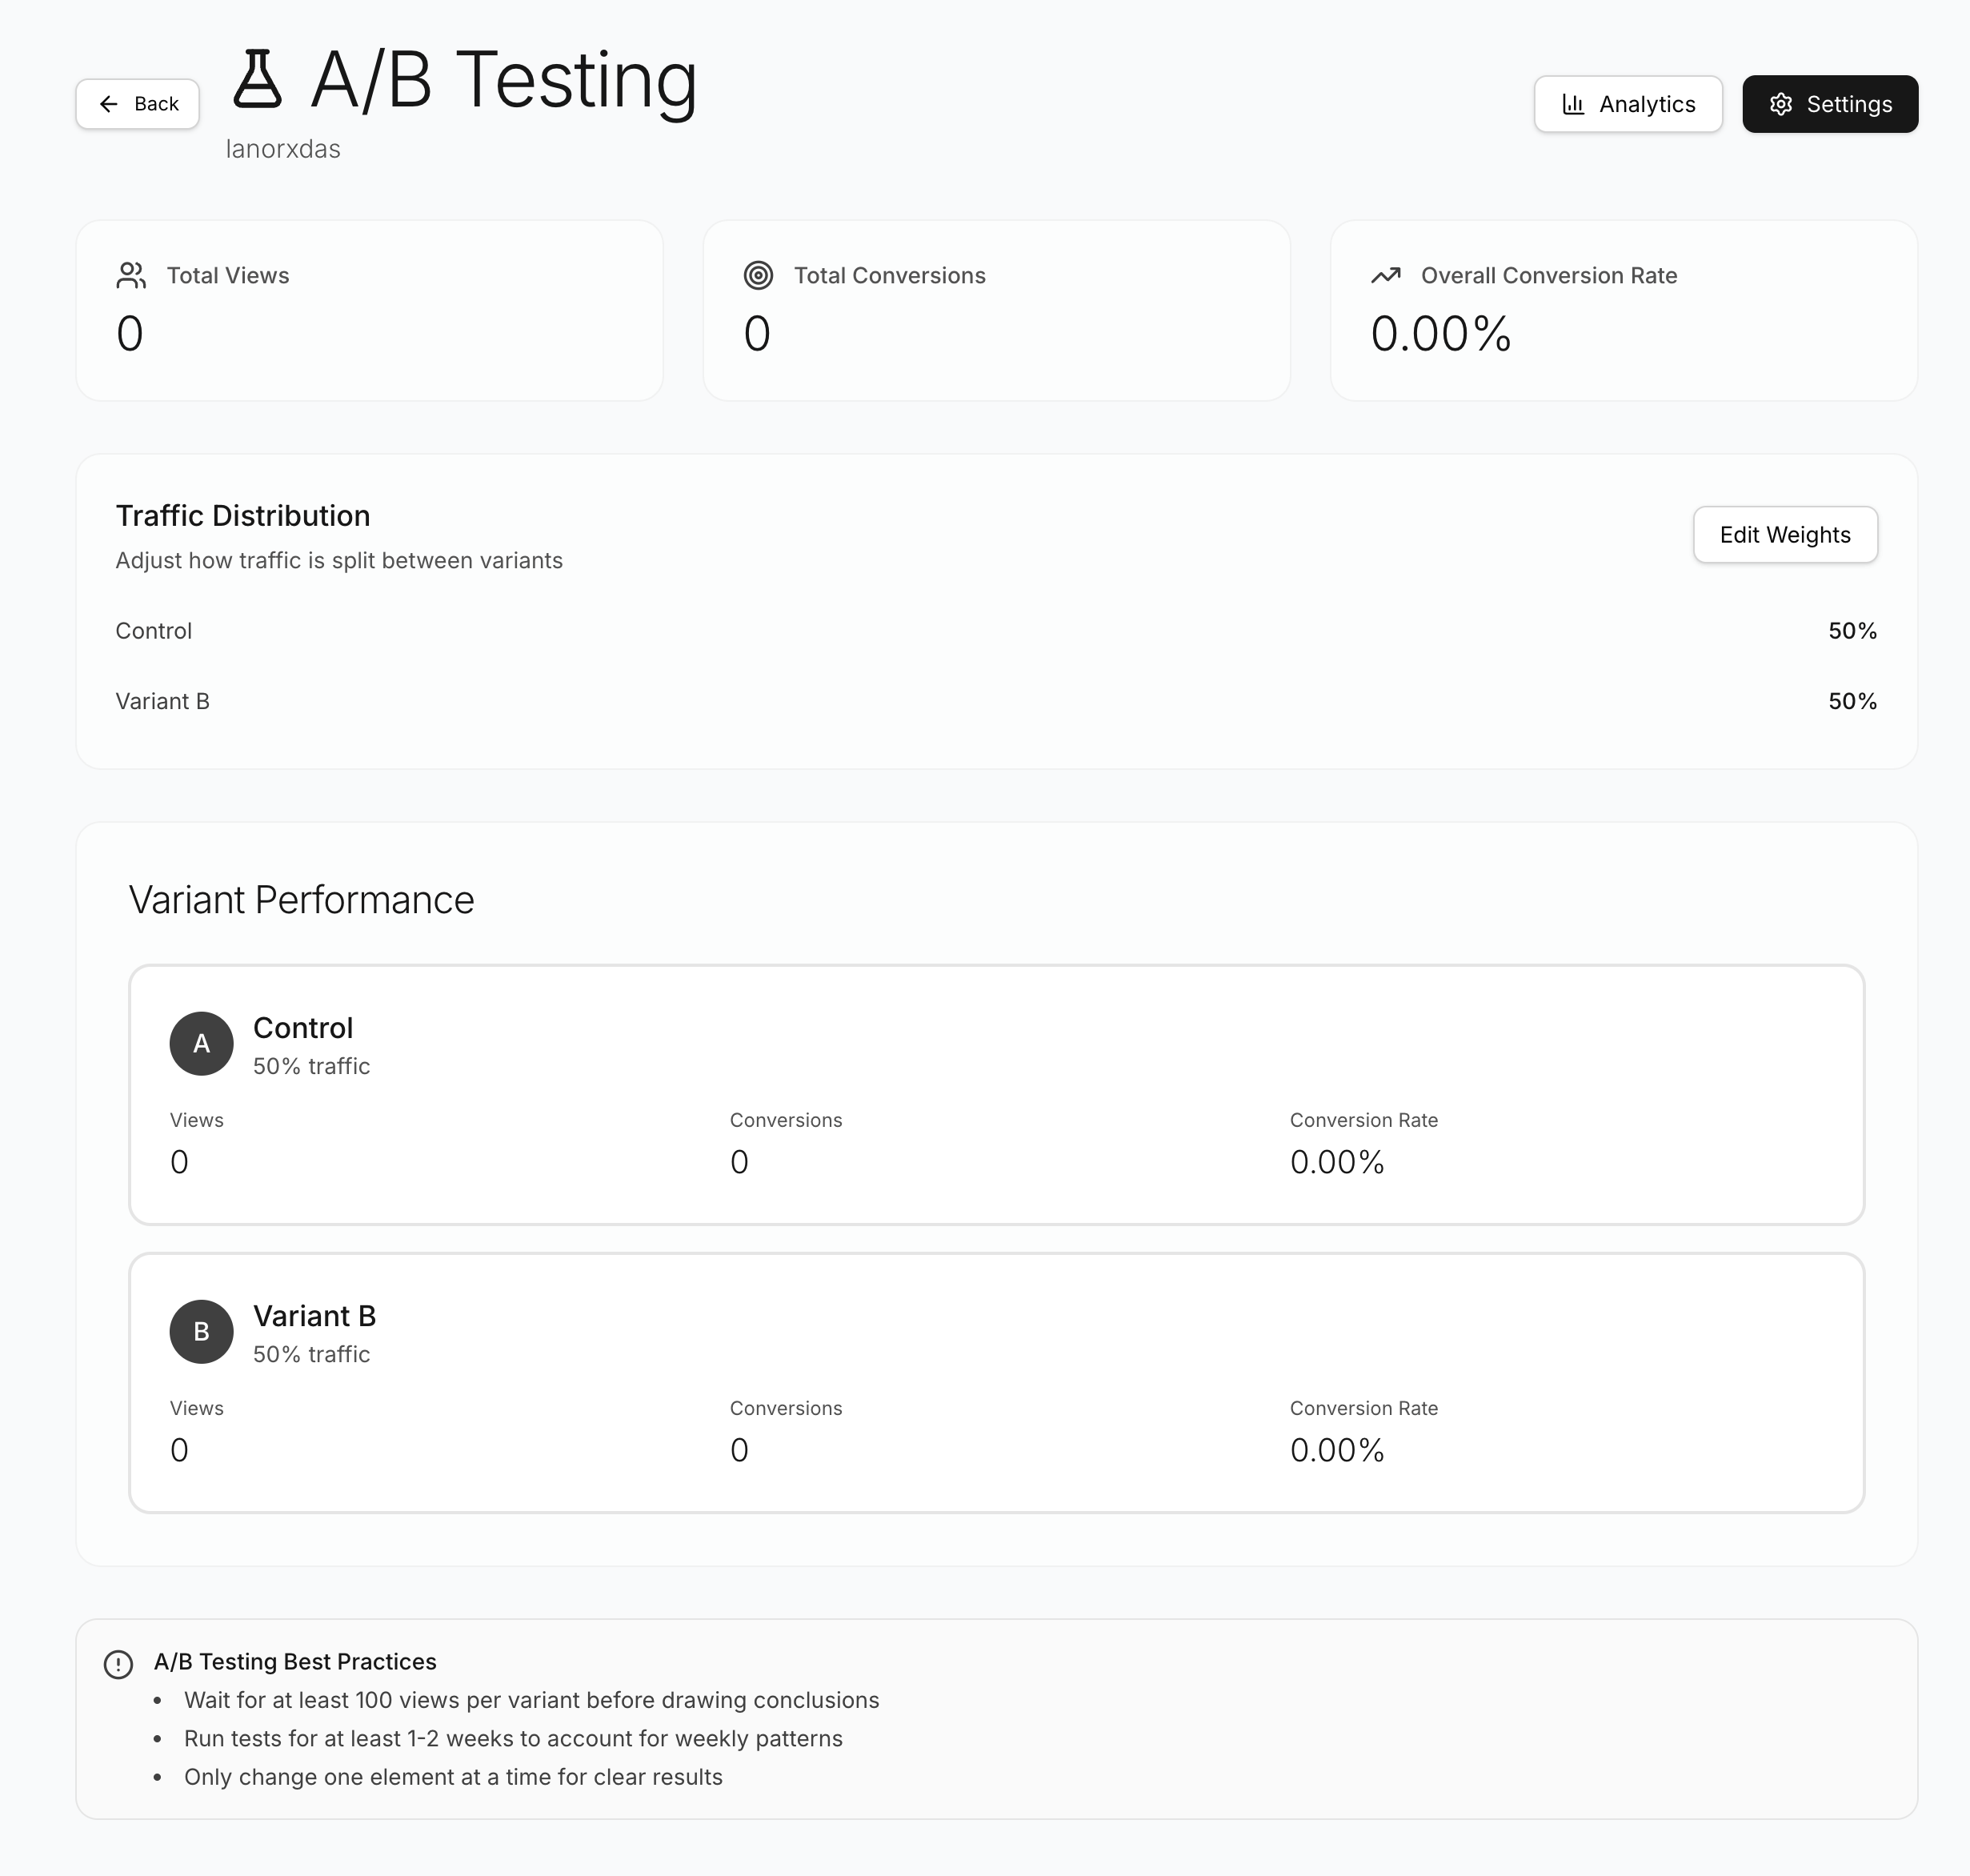Viewport: 1970px width, 1876px height.
Task: Click the bar chart Analytics icon
Action: click(1573, 104)
